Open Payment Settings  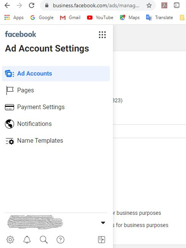(56, 107)
